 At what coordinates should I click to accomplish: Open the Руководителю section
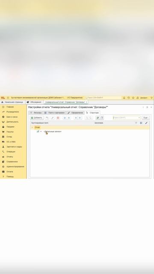(12, 112)
